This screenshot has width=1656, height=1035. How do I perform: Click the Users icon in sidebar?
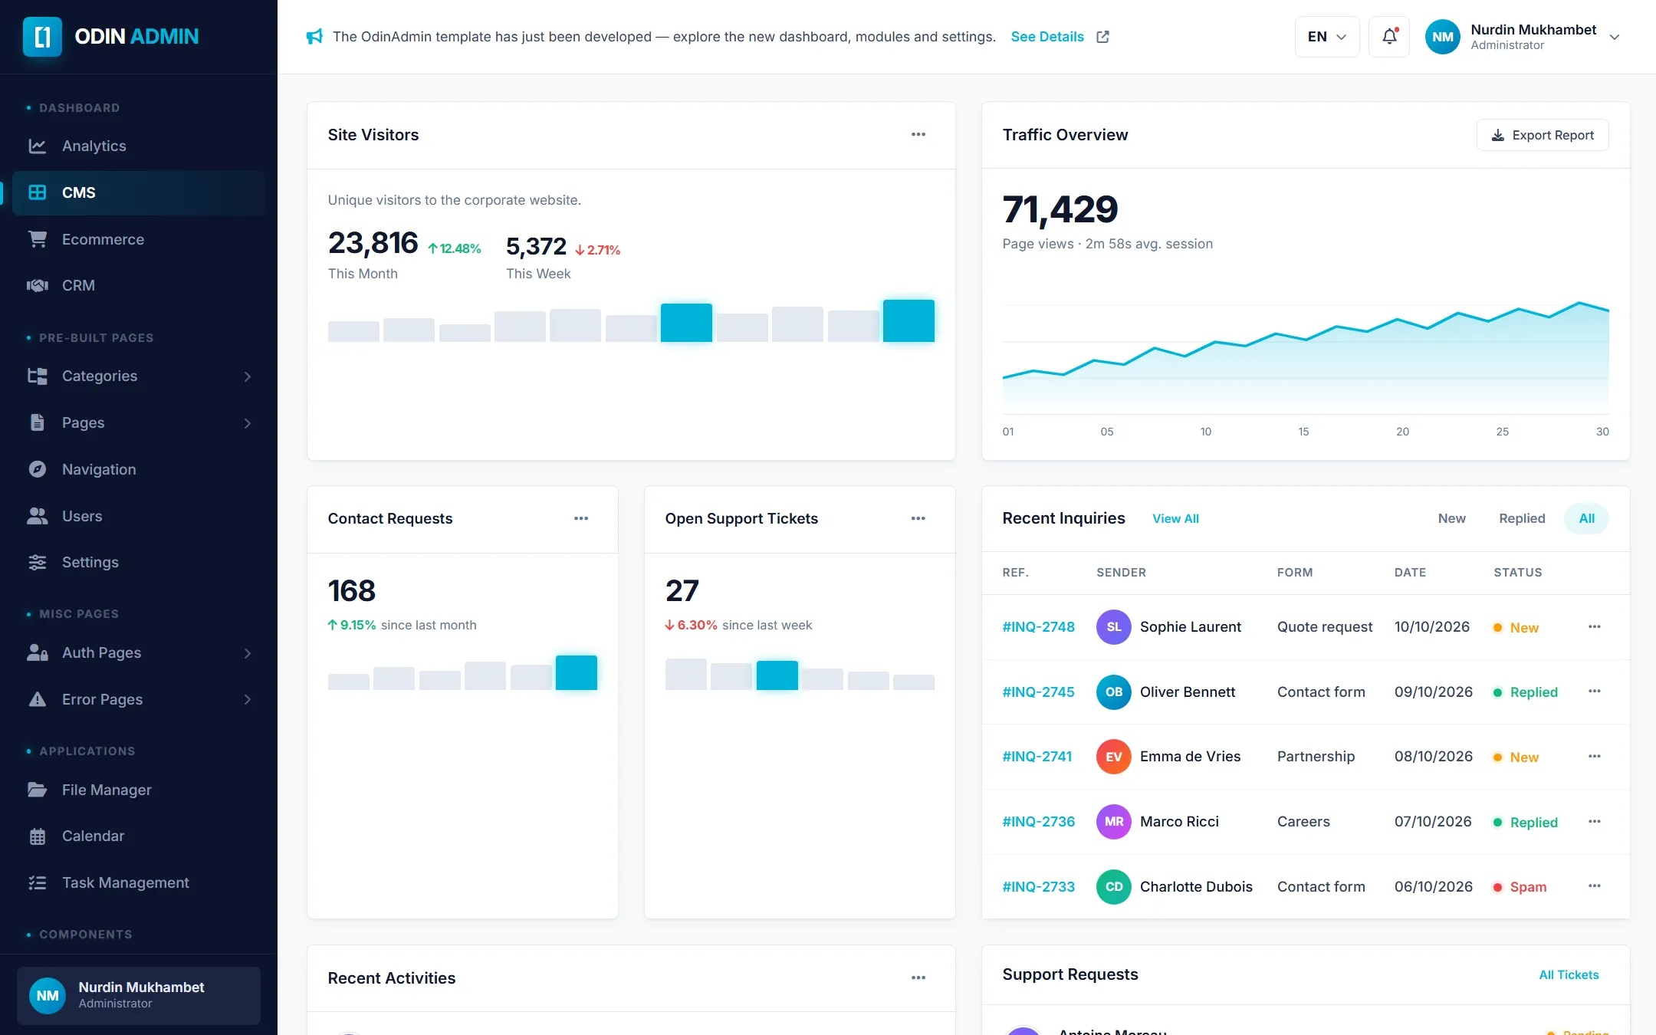(x=37, y=516)
